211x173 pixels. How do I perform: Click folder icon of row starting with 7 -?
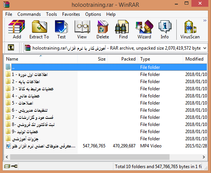[x=8, y=117]
